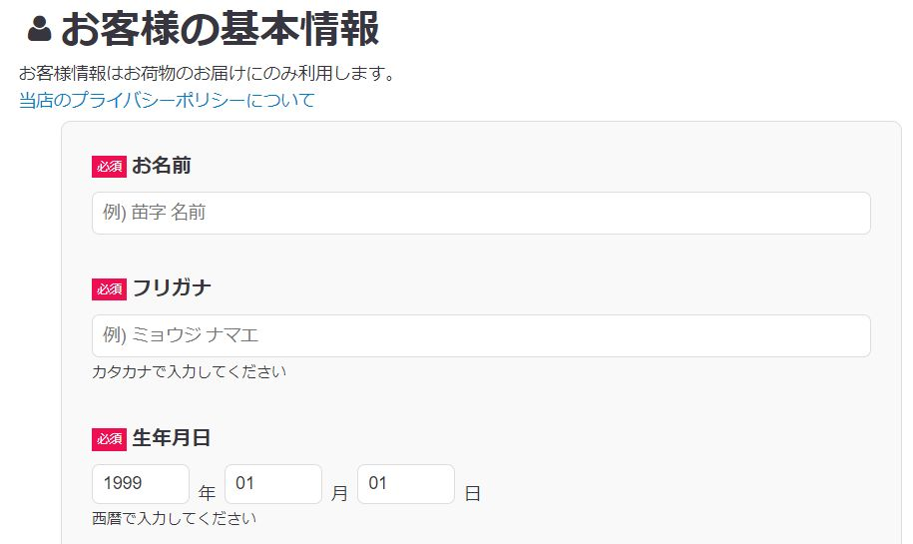Click the 年 label after year field
The height and width of the screenshot is (544, 913).
(207, 493)
